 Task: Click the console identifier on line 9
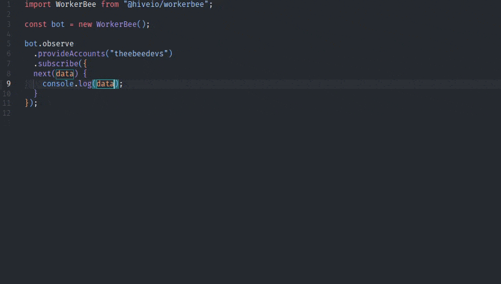tap(58, 84)
